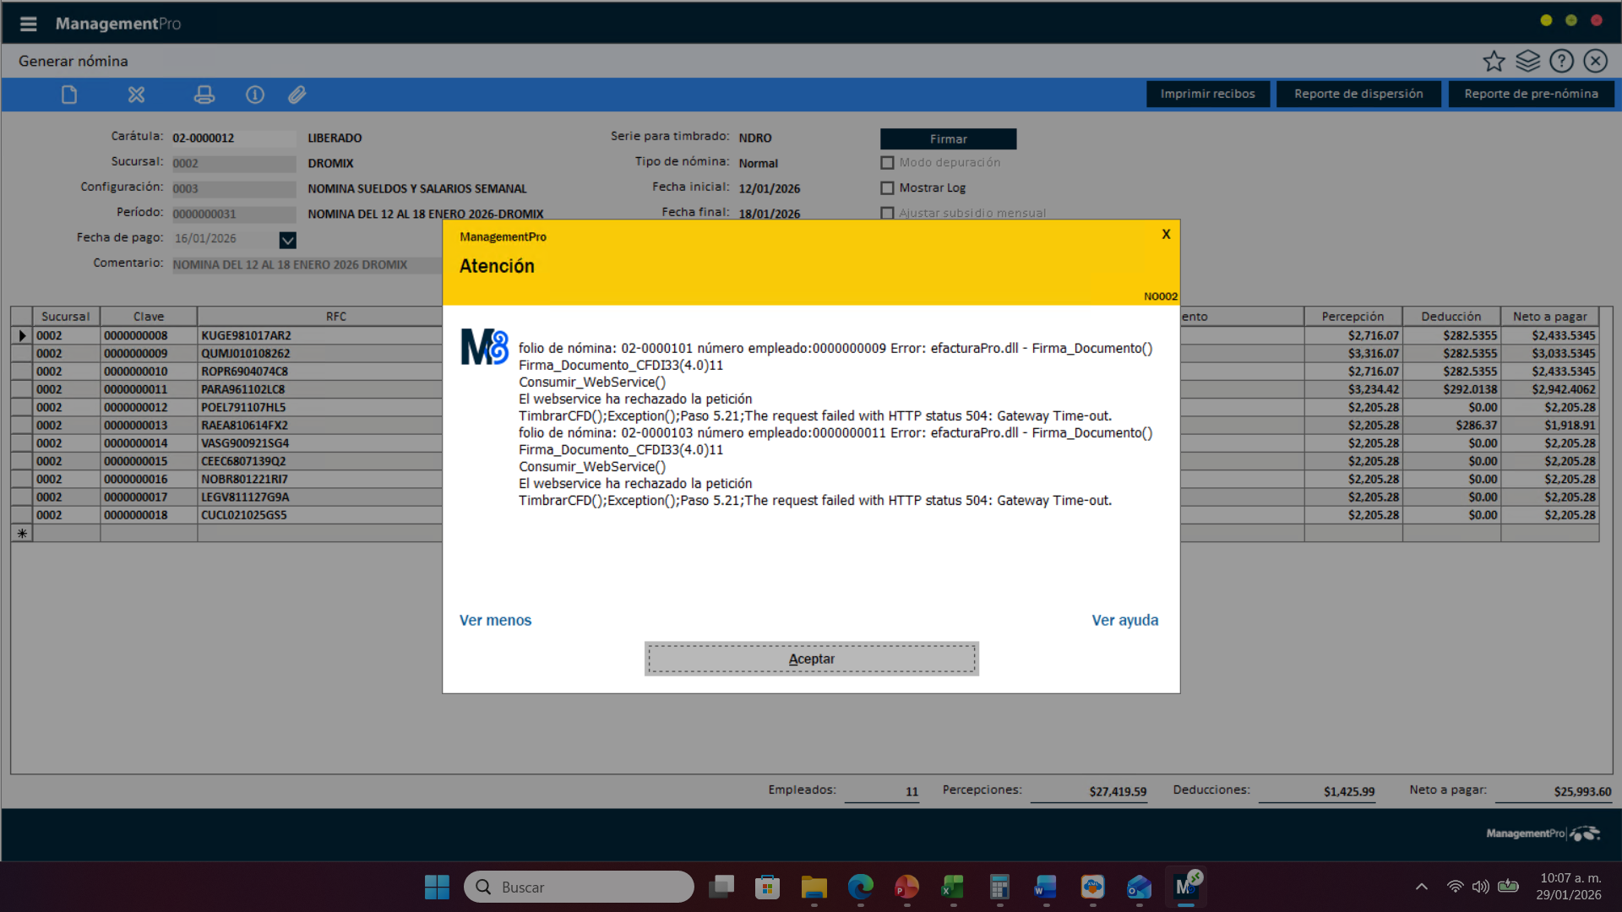Screen dimensions: 1622x912
Task: Click the information toolbar icon
Action: (x=254, y=95)
